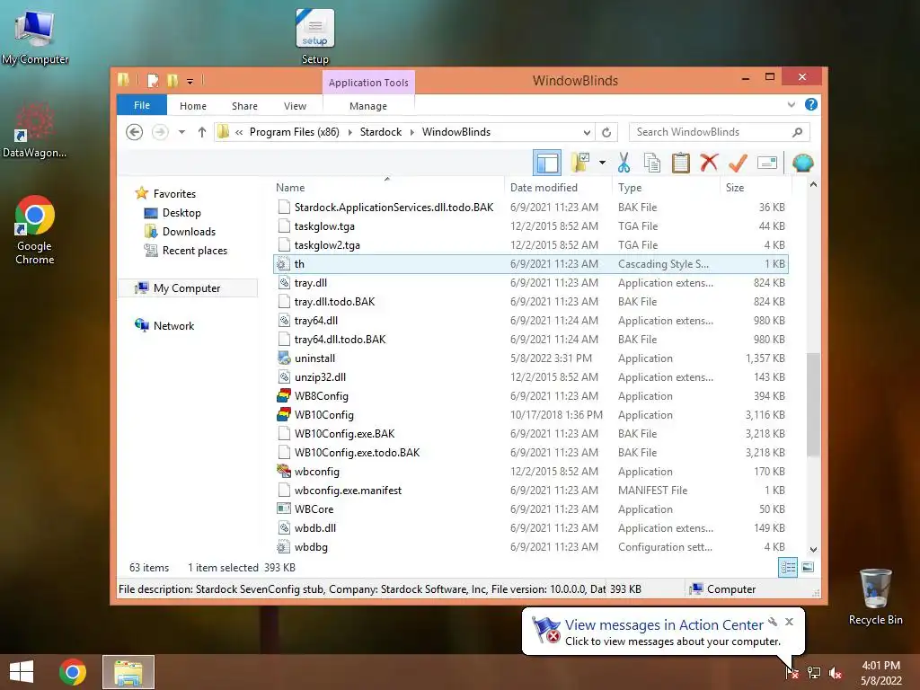Click the red X Delete icon
Image resolution: width=920 pixels, height=690 pixels.
pyautogui.click(x=709, y=163)
